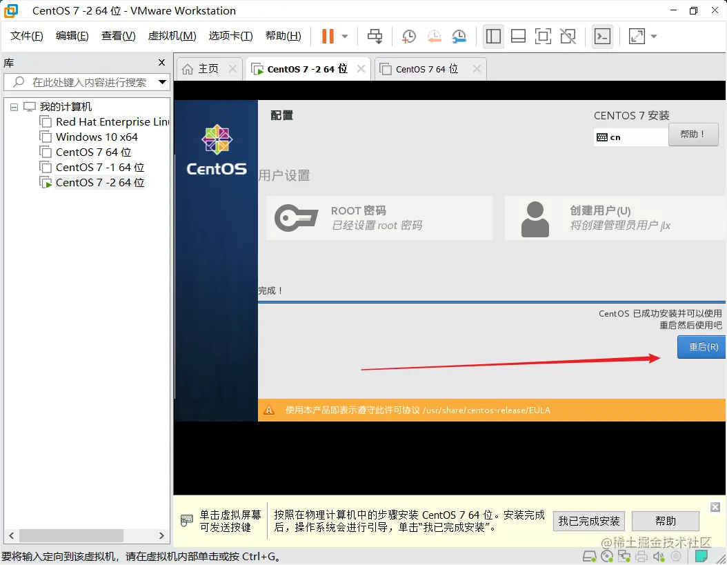Switch to Unity mode
727x565 pixels.
click(x=568, y=36)
